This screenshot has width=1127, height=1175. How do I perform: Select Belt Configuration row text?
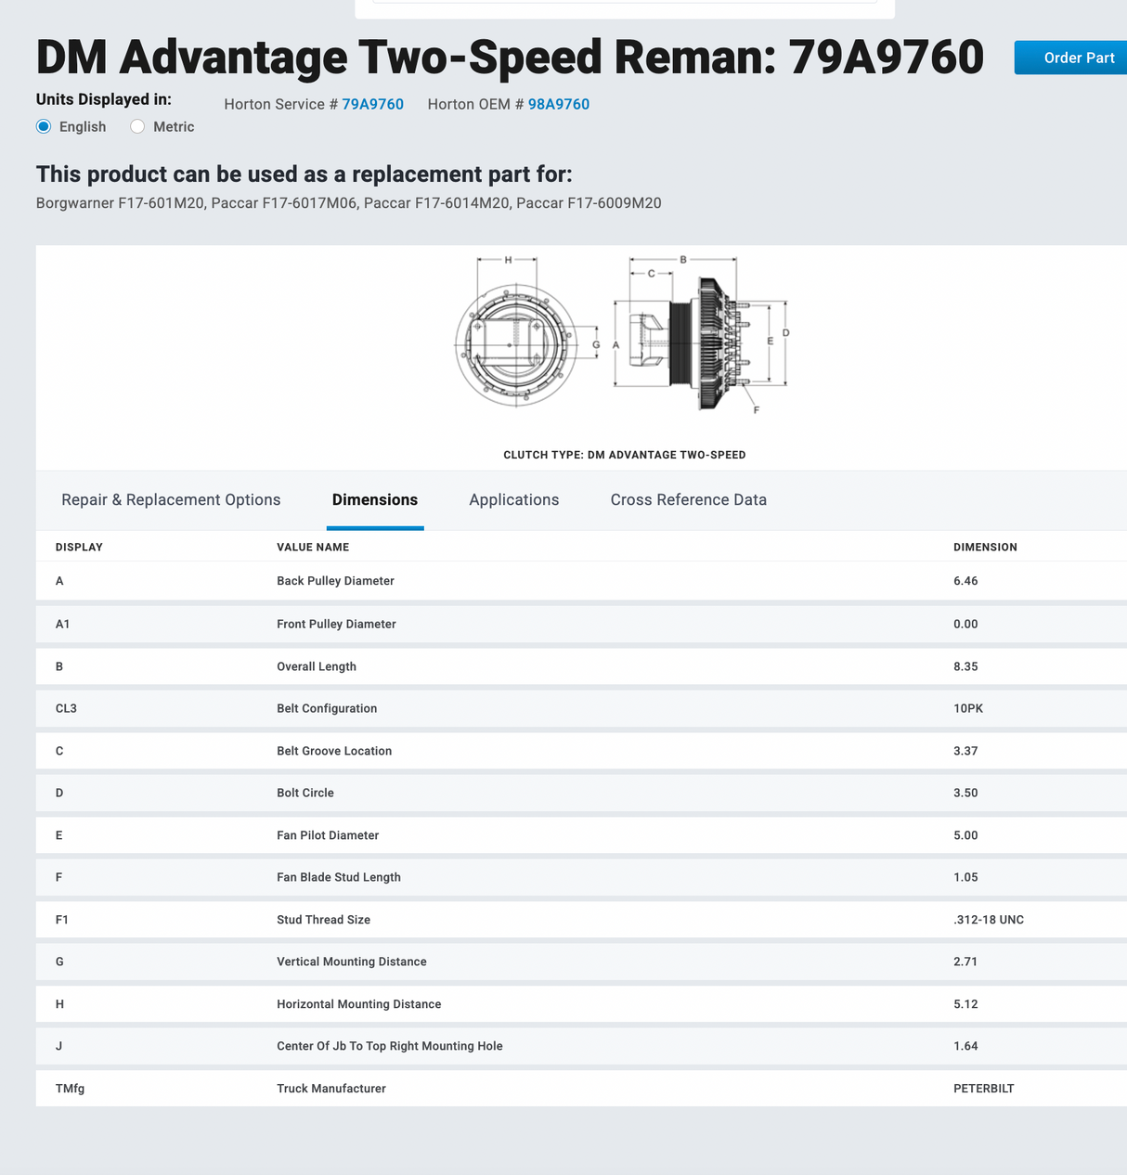pyautogui.click(x=327, y=708)
